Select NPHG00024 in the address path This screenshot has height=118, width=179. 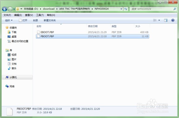click(x=102, y=9)
